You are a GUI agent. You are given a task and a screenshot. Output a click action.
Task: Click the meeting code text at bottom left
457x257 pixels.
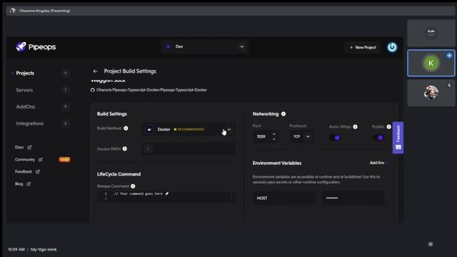(44, 249)
